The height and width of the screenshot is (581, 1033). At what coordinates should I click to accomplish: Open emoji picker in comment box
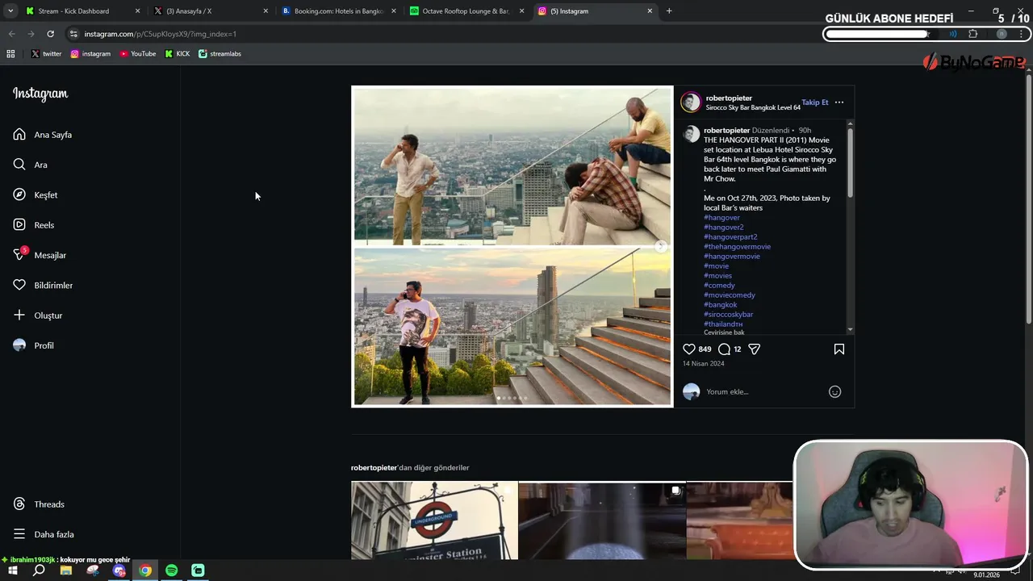(x=835, y=392)
